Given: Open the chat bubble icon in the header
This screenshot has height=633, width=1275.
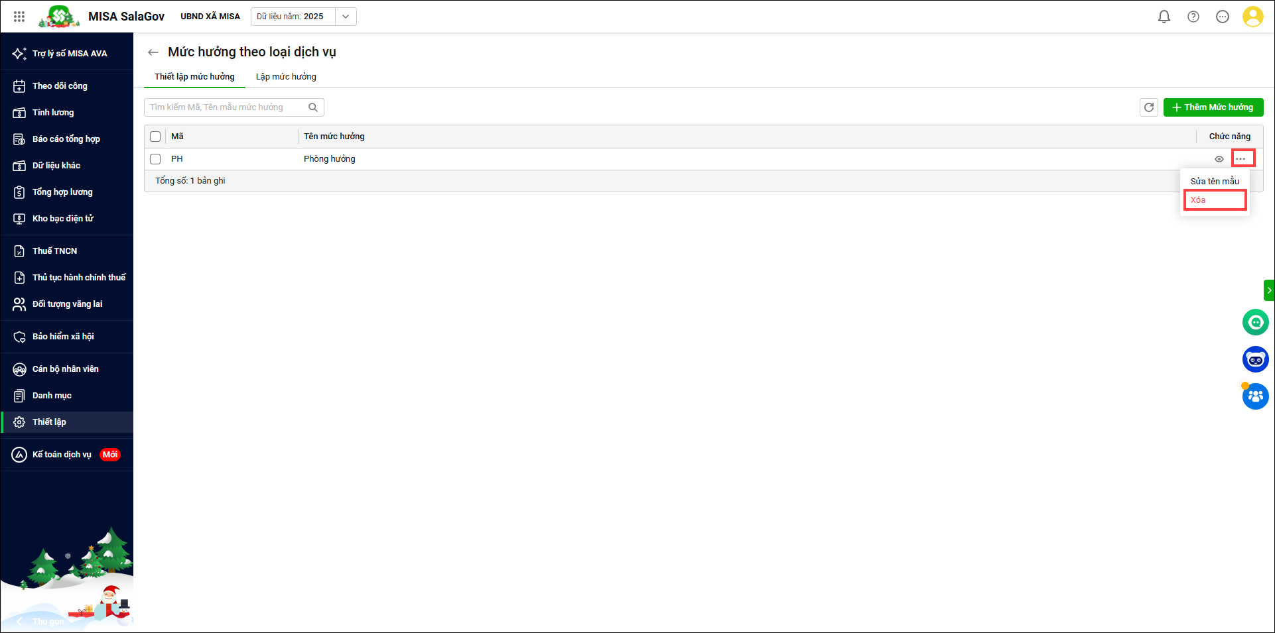Looking at the screenshot, I should pos(1222,17).
